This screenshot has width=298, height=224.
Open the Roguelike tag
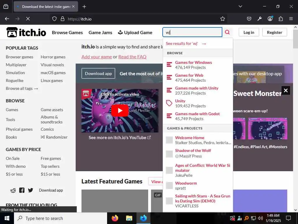[15, 80]
